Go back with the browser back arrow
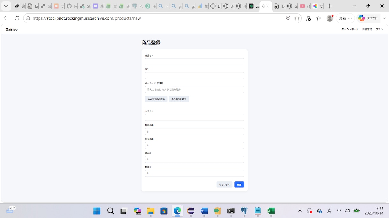 point(6,18)
